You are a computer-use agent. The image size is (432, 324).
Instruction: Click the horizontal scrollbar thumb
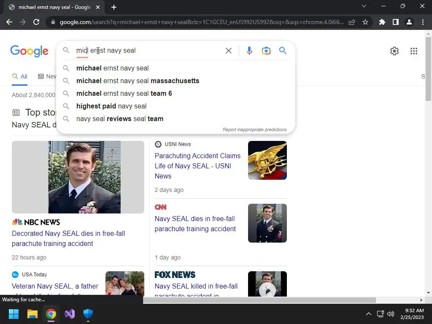pos(259,300)
